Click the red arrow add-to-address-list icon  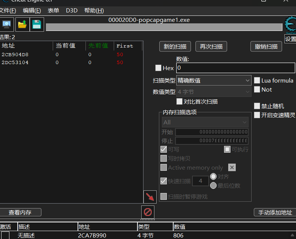pos(150,197)
